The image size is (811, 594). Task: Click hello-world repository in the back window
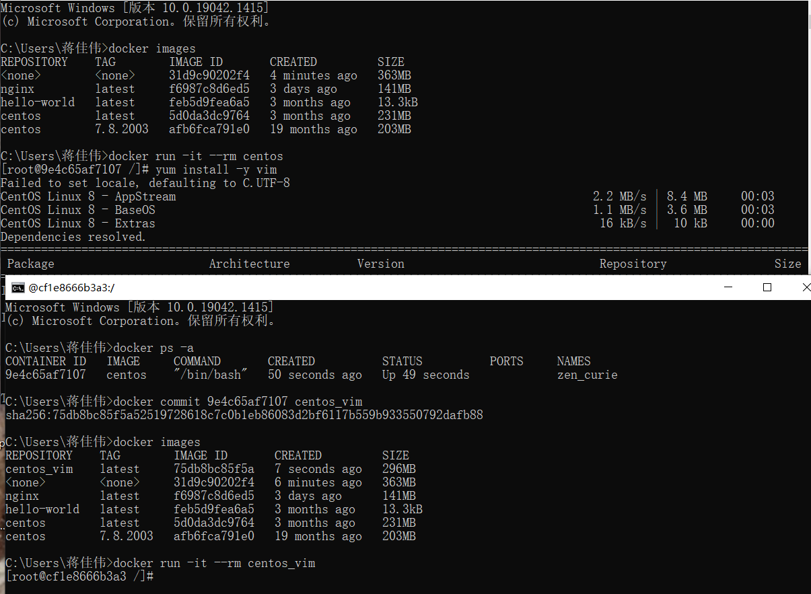38,102
